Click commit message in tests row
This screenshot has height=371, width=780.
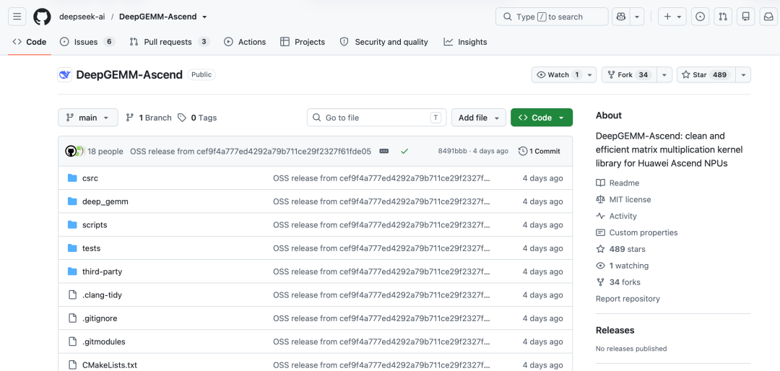pos(381,248)
